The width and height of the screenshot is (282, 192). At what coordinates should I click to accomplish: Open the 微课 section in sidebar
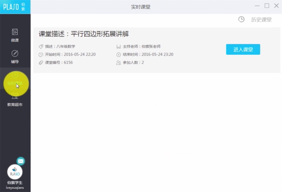(x=15, y=35)
